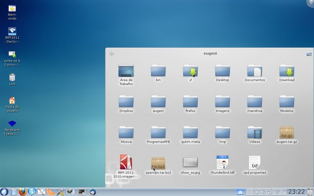This screenshot has width=314, height=196.
Task: Open system settings wrench-and-screwdriver icon
Action: click(x=60, y=192)
